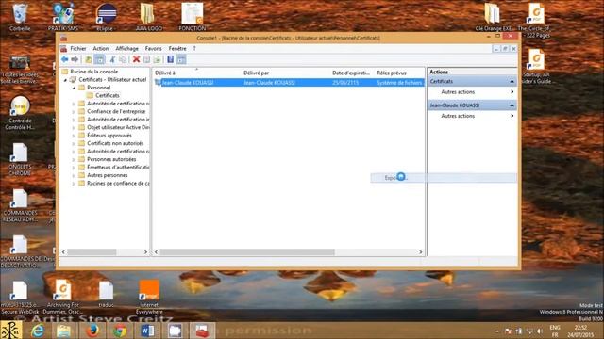Screen dimensions: 604x339
Task: Collapse the Certificats section in Actions pane
Action: pyautogui.click(x=512, y=82)
